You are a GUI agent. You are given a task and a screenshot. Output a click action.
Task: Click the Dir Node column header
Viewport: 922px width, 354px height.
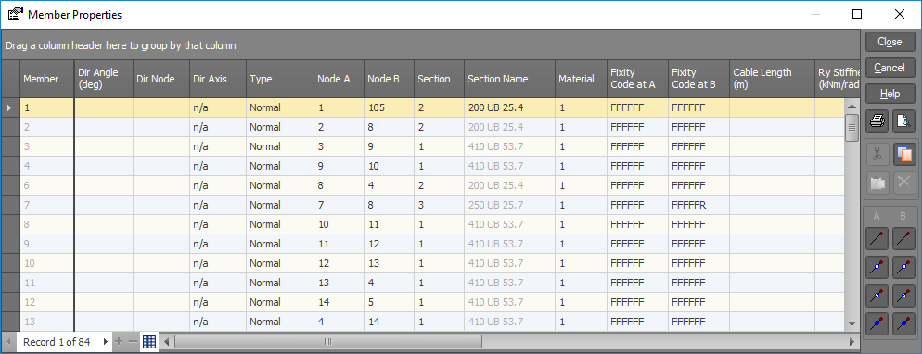[161, 79]
